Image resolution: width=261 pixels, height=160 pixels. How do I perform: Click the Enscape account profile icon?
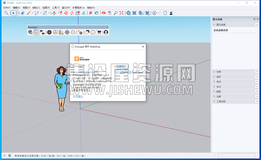click(x=106, y=32)
